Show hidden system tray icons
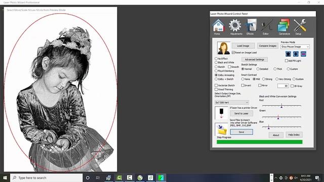 pyautogui.click(x=276, y=178)
